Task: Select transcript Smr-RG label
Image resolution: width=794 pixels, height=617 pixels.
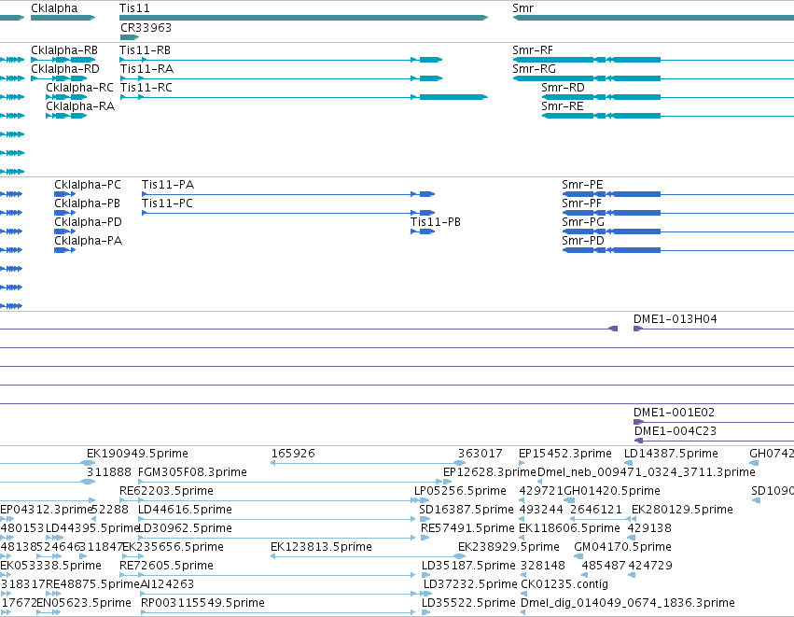Action: click(x=534, y=69)
